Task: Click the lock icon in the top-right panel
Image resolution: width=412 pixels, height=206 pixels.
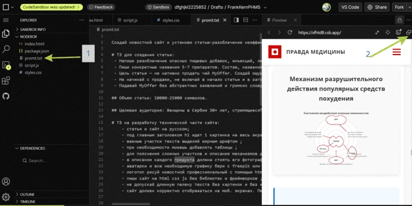Action: click(400, 20)
